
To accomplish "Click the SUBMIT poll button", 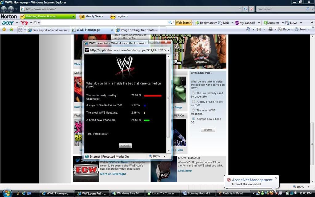I will [x=208, y=130].
